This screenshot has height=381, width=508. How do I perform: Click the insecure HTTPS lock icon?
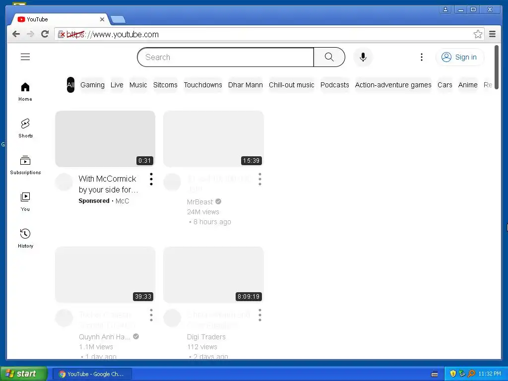[61, 34]
